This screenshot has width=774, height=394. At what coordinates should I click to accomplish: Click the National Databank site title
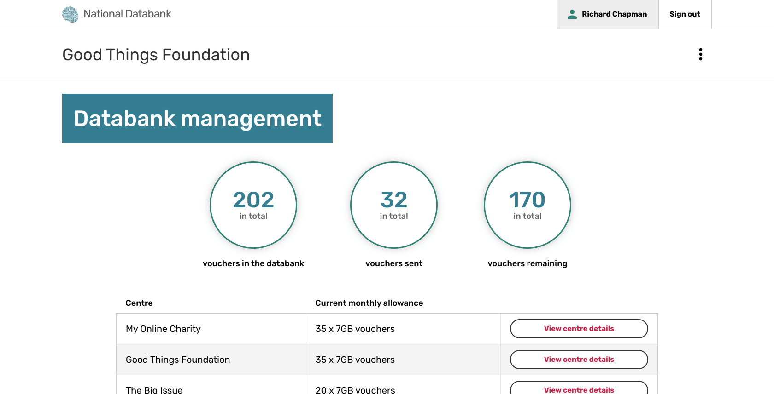pyautogui.click(x=127, y=14)
